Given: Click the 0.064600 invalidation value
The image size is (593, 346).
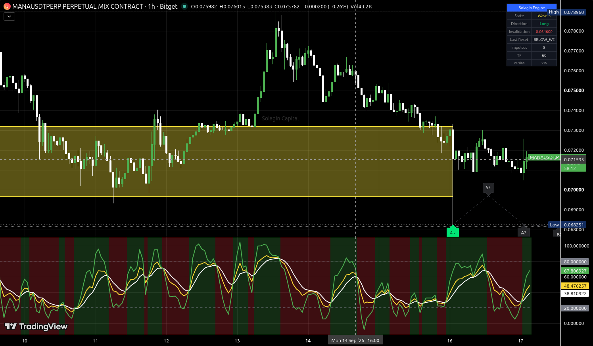Looking at the screenshot, I should 544,32.
